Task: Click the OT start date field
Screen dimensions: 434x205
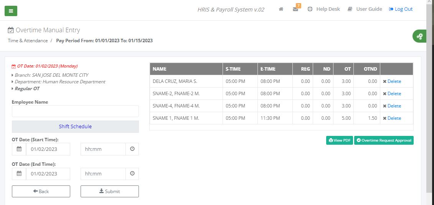Action: [48, 149]
